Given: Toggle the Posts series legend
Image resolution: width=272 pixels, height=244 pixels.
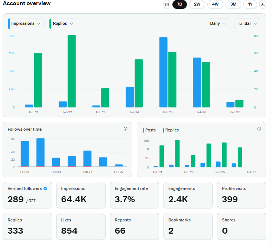Looking at the screenshot, I should 149,130.
